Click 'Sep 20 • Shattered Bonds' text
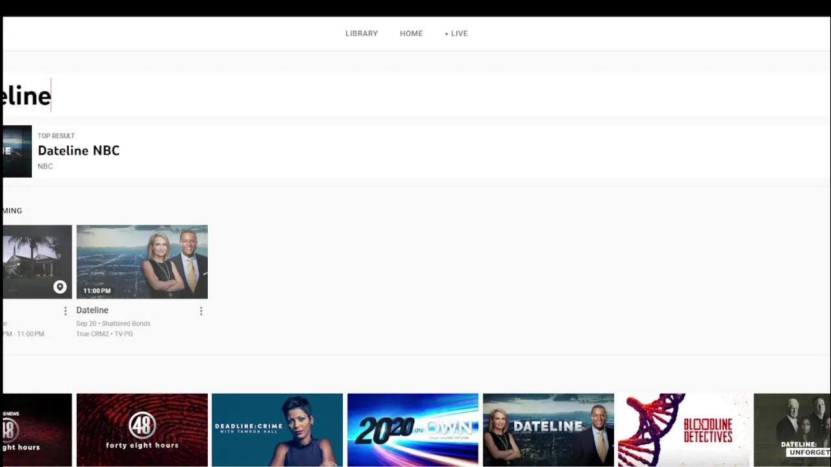 113,324
